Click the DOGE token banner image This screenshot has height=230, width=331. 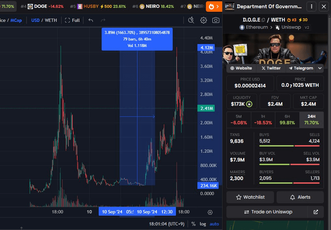click(x=275, y=49)
